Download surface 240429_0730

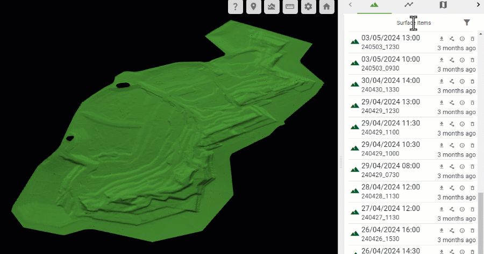[442, 166]
